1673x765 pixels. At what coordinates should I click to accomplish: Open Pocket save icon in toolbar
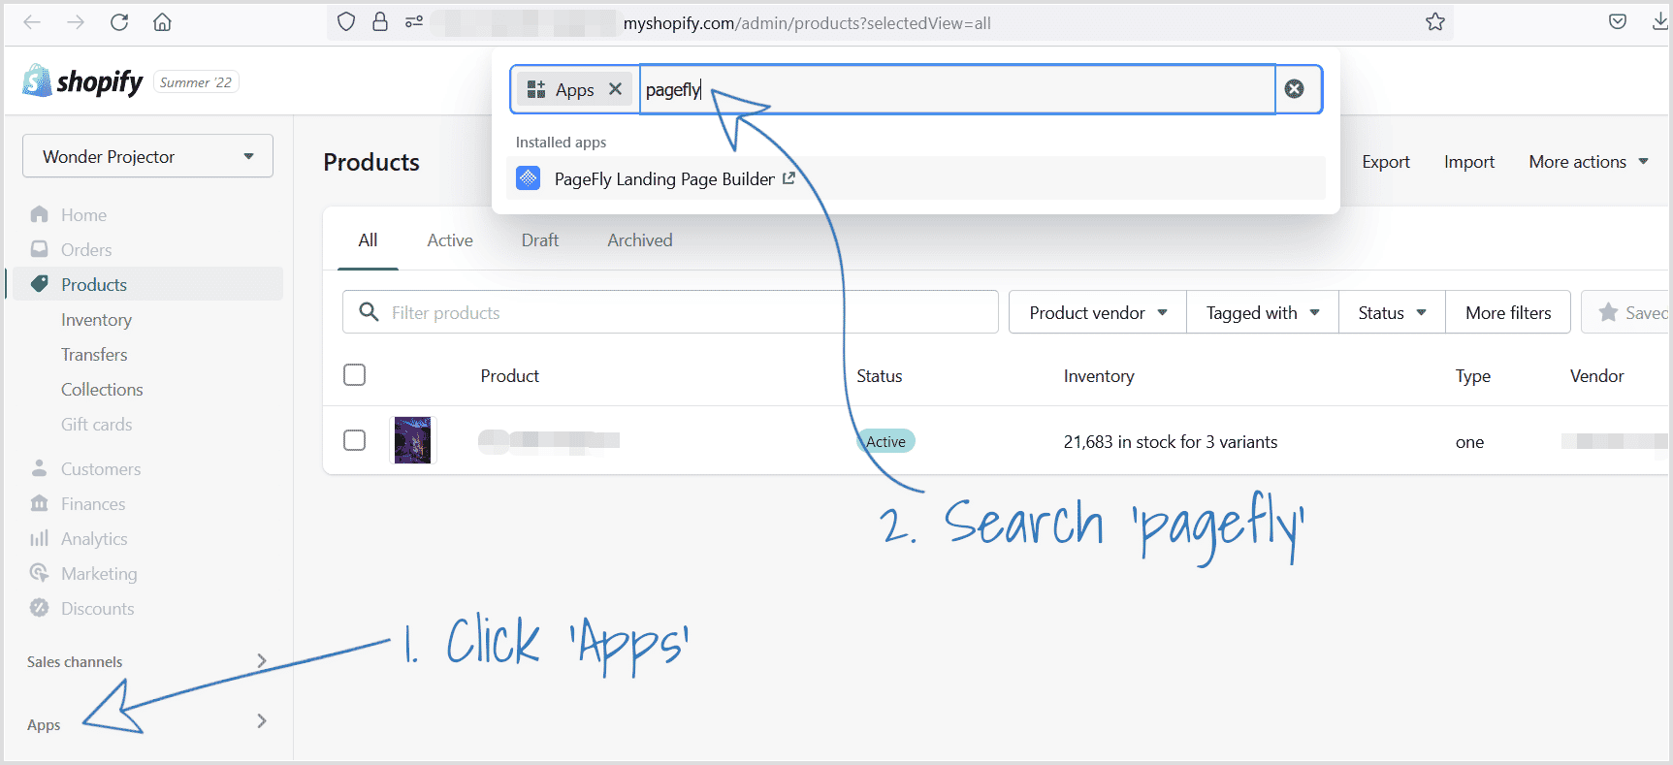1618,21
